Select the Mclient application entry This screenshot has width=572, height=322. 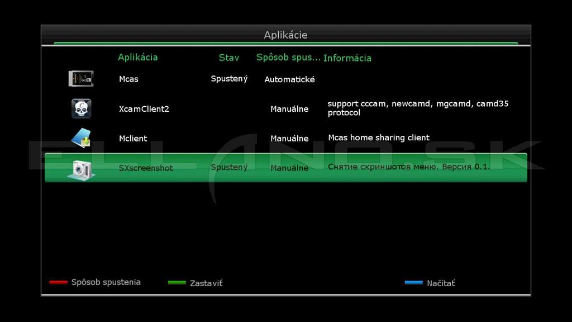point(133,139)
